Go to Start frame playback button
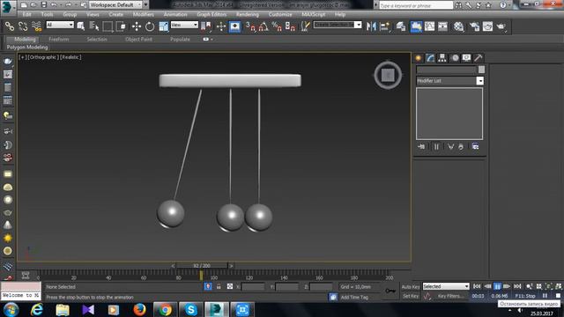564x317 pixels. tap(477, 286)
